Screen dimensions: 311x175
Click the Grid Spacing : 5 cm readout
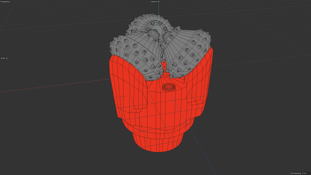(298, 173)
